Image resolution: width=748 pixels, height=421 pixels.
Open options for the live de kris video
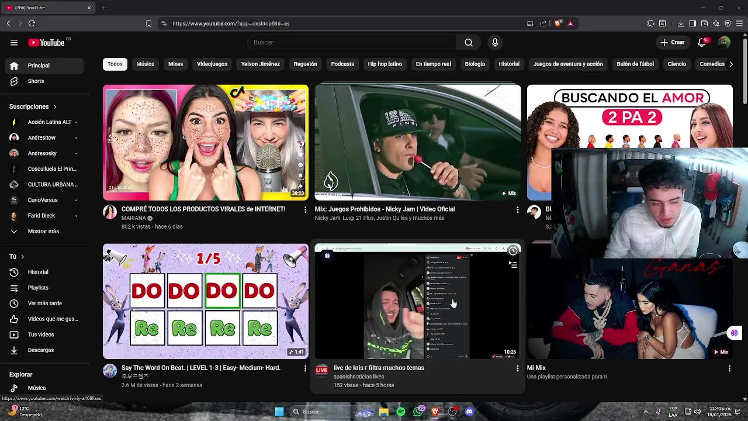coord(517,368)
